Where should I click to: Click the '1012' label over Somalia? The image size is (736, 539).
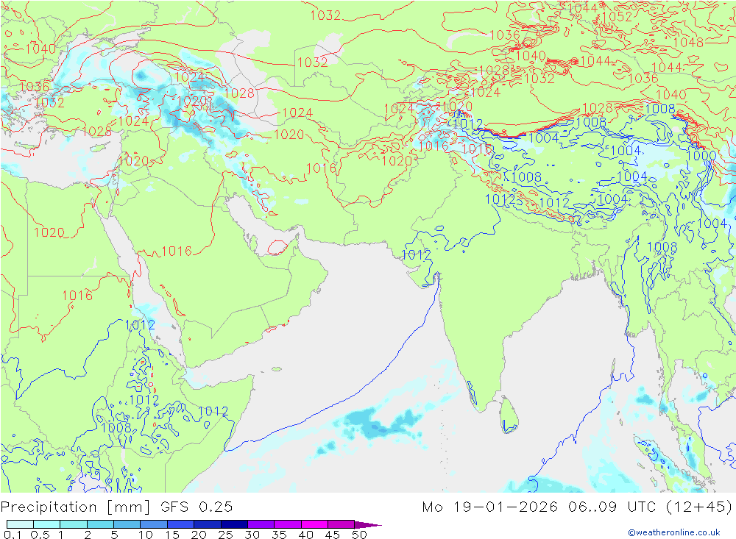tap(213, 411)
